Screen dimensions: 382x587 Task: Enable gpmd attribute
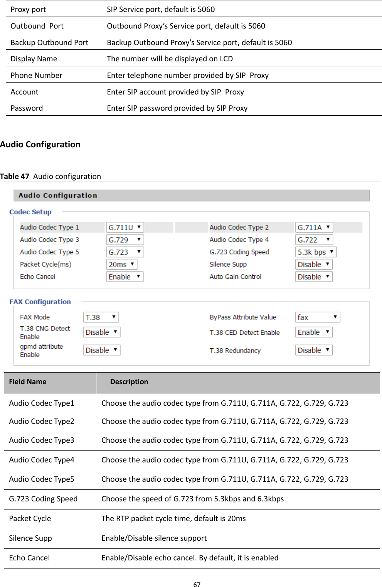[101, 350]
